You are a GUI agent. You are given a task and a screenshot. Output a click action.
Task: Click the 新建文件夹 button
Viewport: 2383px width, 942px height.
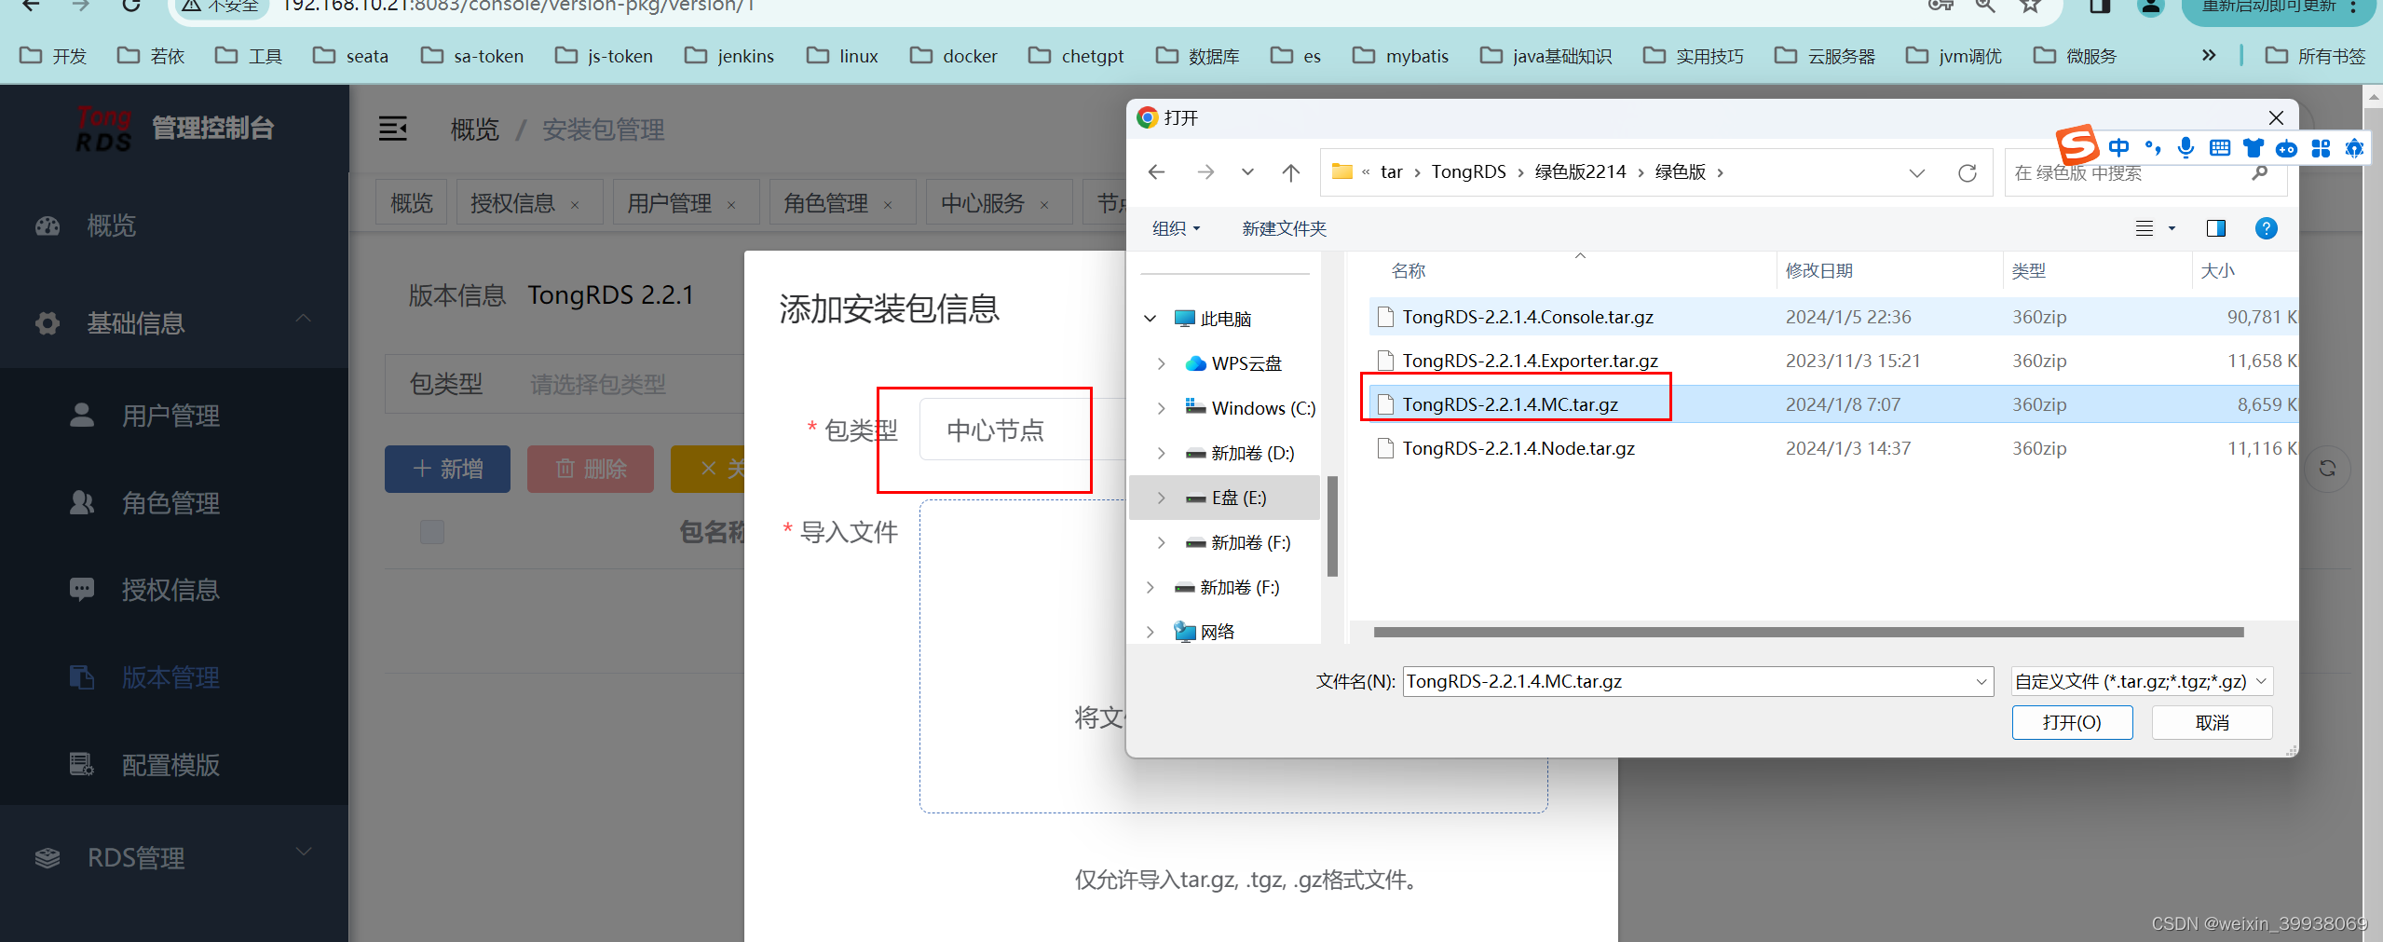tap(1284, 228)
